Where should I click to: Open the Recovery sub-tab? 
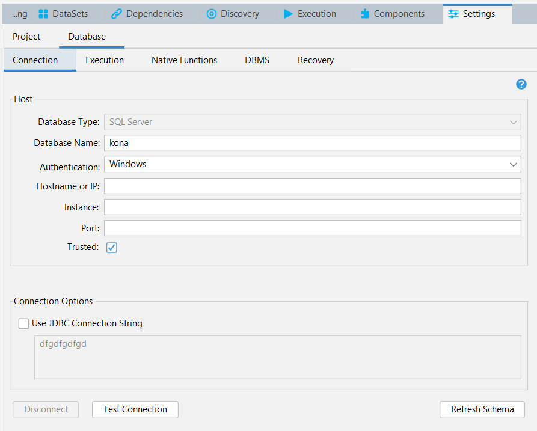click(316, 60)
